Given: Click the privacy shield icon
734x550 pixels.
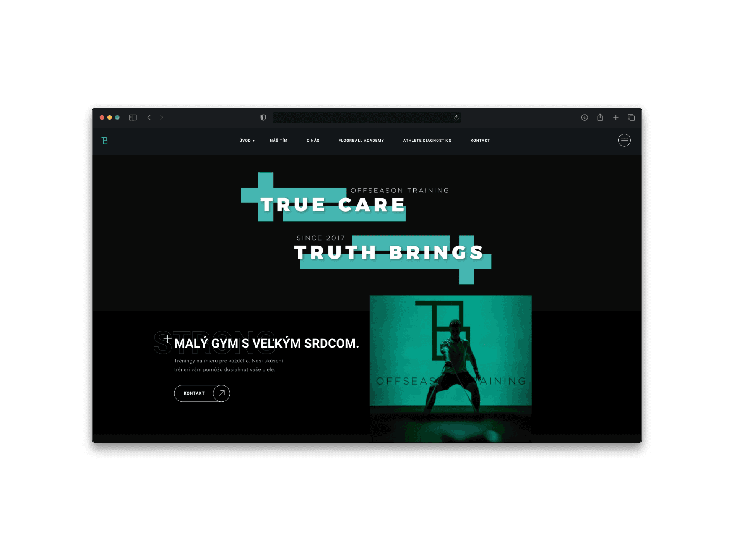Looking at the screenshot, I should (263, 118).
